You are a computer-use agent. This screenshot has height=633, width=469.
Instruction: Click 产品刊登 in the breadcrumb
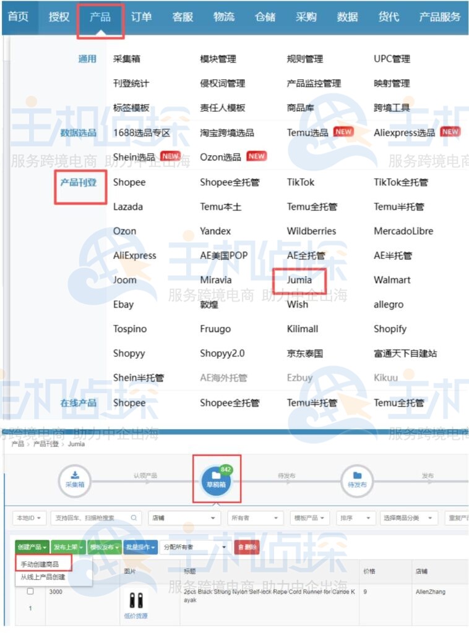46,444
